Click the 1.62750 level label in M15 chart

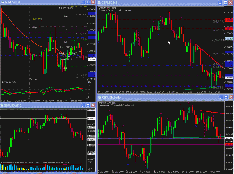pyautogui.click(x=91, y=127)
